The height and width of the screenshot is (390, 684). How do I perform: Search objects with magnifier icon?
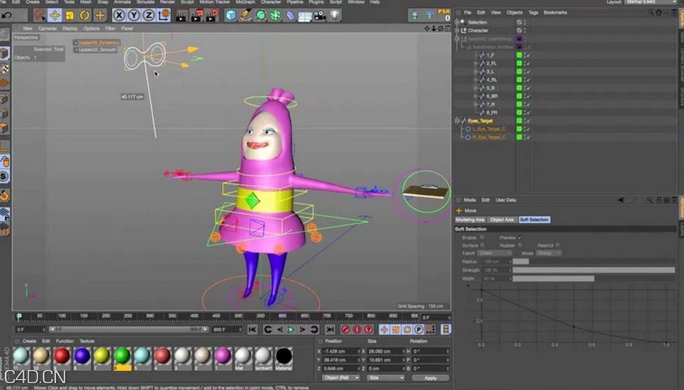coord(651,13)
